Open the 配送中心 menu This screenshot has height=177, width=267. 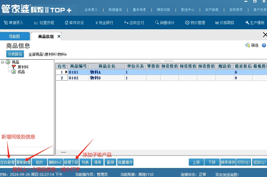(x=188, y=10)
